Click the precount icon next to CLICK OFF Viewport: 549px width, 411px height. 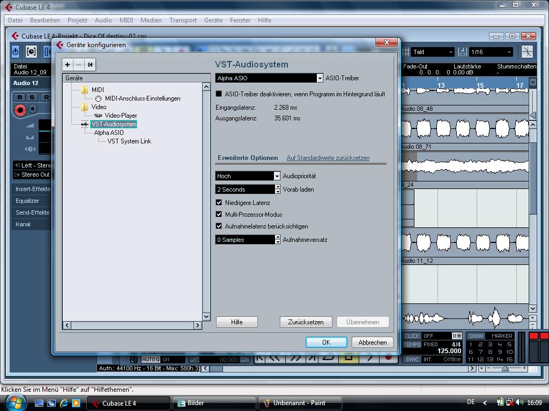(x=457, y=336)
